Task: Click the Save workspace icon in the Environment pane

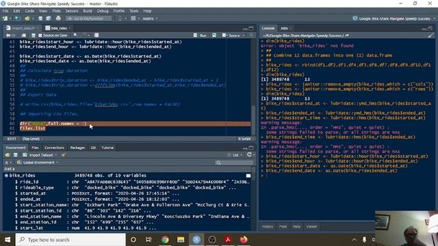Action: pyautogui.click(x=15, y=155)
